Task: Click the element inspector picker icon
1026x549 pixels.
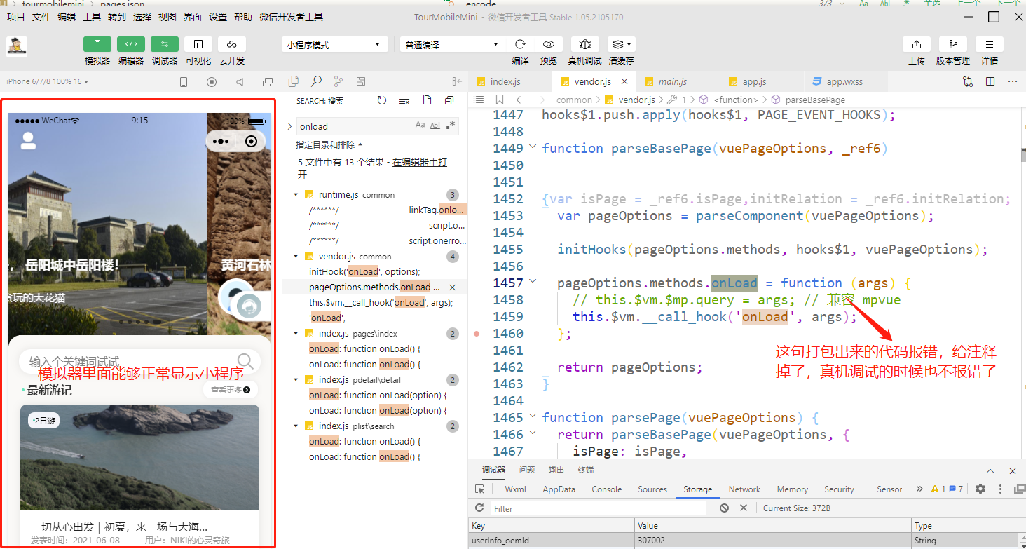Action: tap(480, 489)
